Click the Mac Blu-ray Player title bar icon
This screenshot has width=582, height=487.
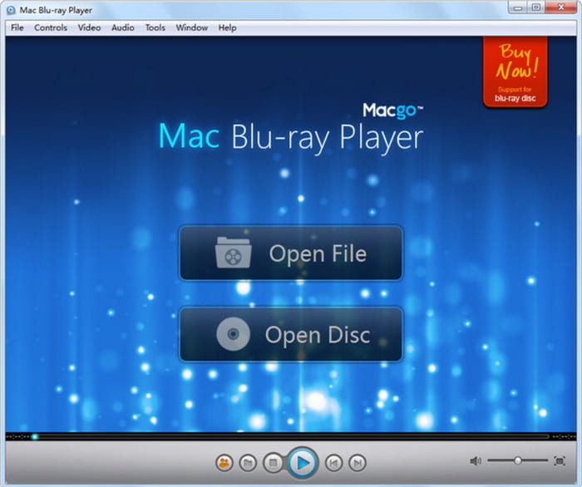pyautogui.click(x=12, y=10)
